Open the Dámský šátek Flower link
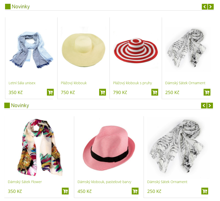Screen dimensions: 220x201 25,182
